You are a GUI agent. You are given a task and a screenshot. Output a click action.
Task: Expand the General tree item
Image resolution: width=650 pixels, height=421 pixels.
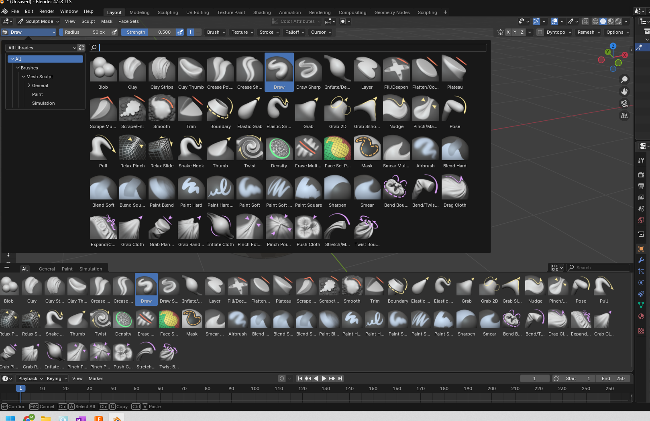29,85
